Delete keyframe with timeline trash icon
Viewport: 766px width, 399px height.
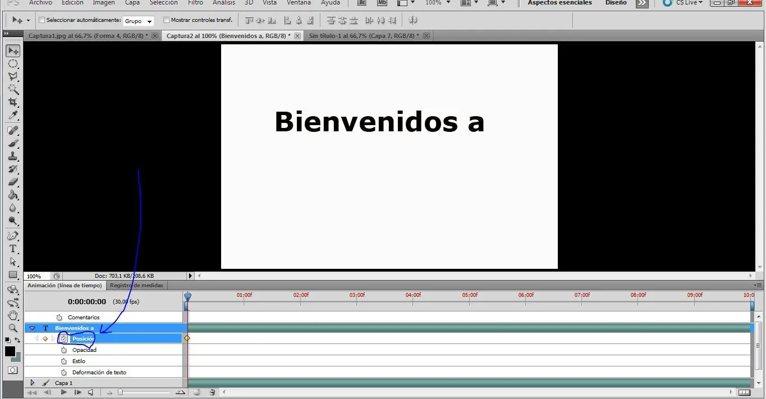pyautogui.click(x=212, y=392)
